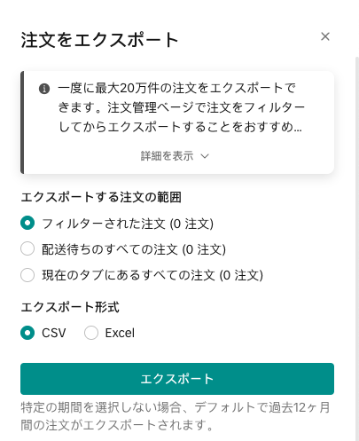Choose the CSV format radio circle
The image size is (359, 441).
[x=27, y=333]
